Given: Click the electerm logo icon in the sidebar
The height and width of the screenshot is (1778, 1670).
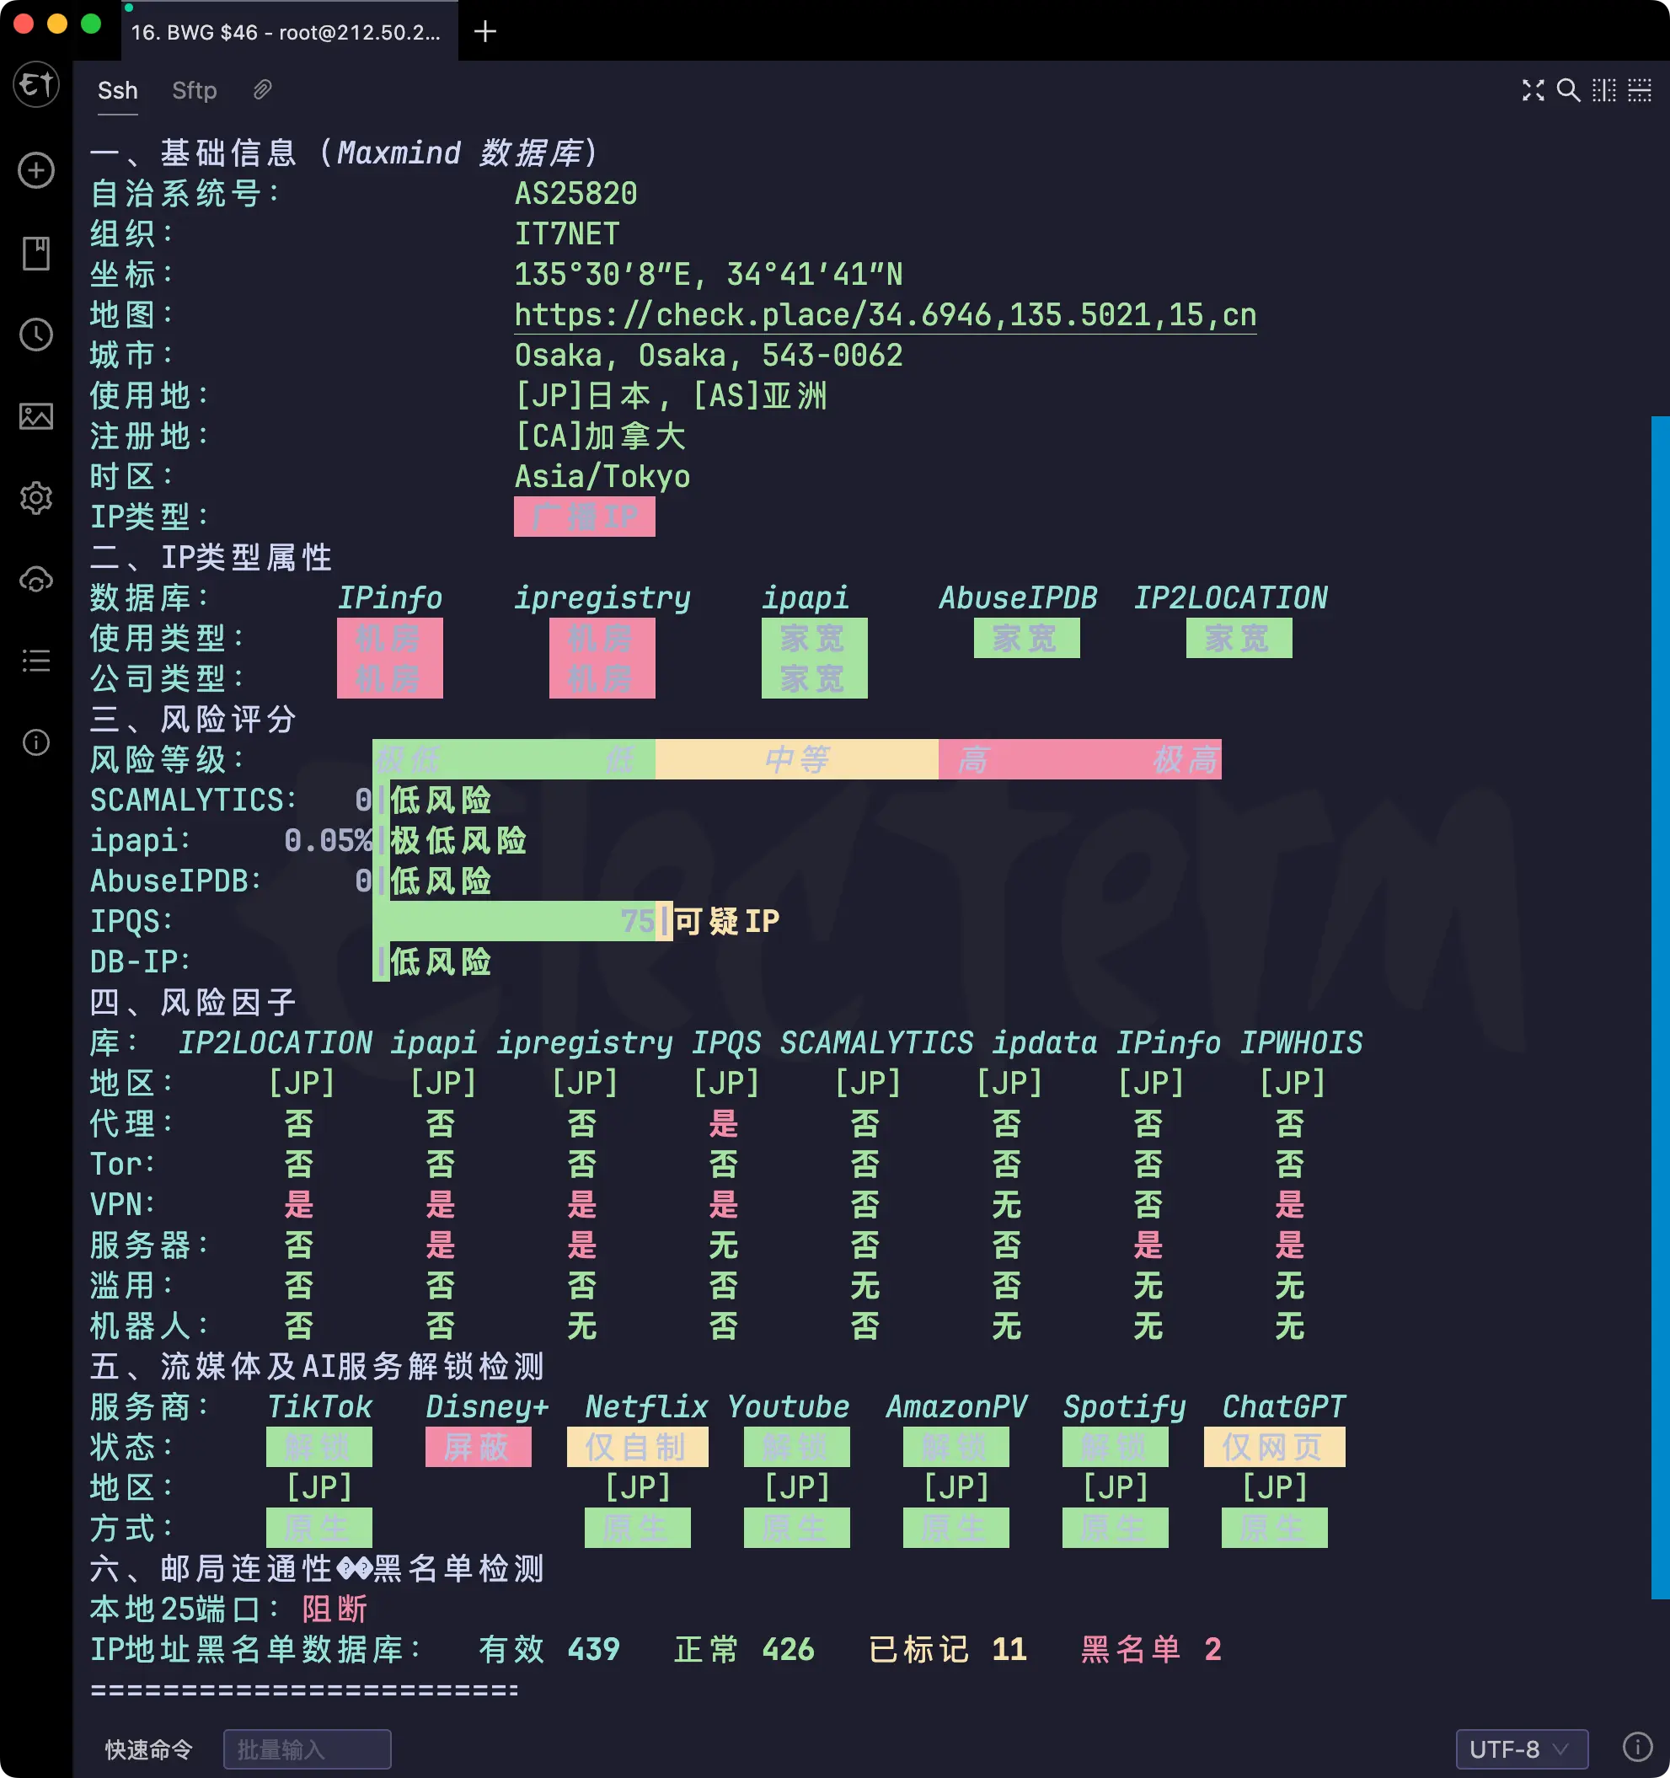Looking at the screenshot, I should click(35, 85).
